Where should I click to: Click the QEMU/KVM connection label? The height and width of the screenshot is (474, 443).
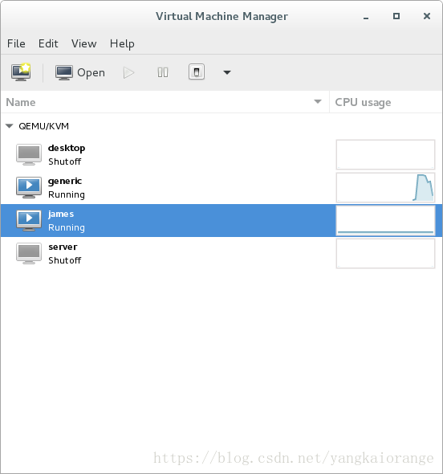pos(44,126)
